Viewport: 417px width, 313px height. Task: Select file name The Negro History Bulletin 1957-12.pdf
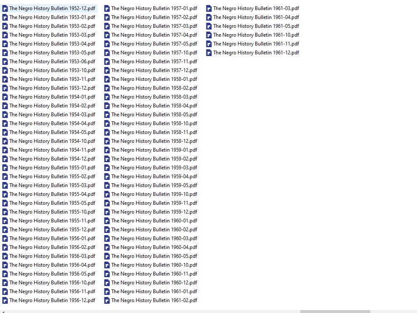coord(154,70)
